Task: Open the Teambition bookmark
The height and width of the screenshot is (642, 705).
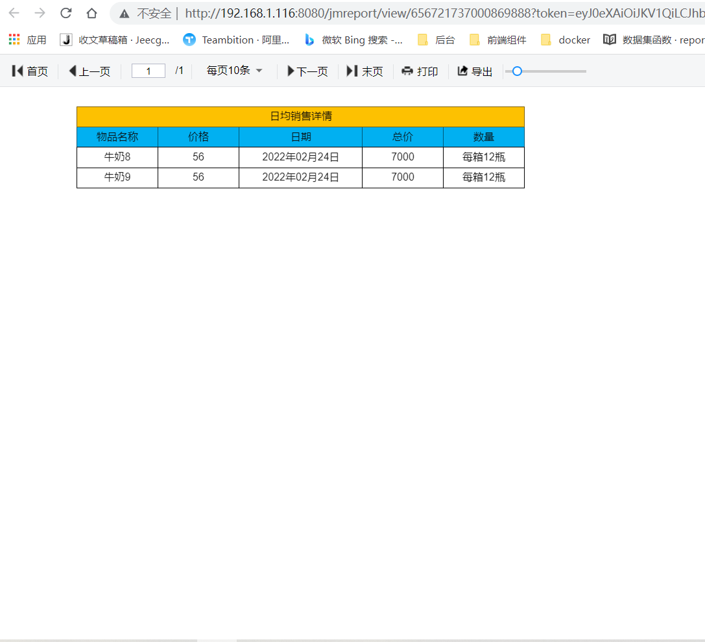Action: 236,40
